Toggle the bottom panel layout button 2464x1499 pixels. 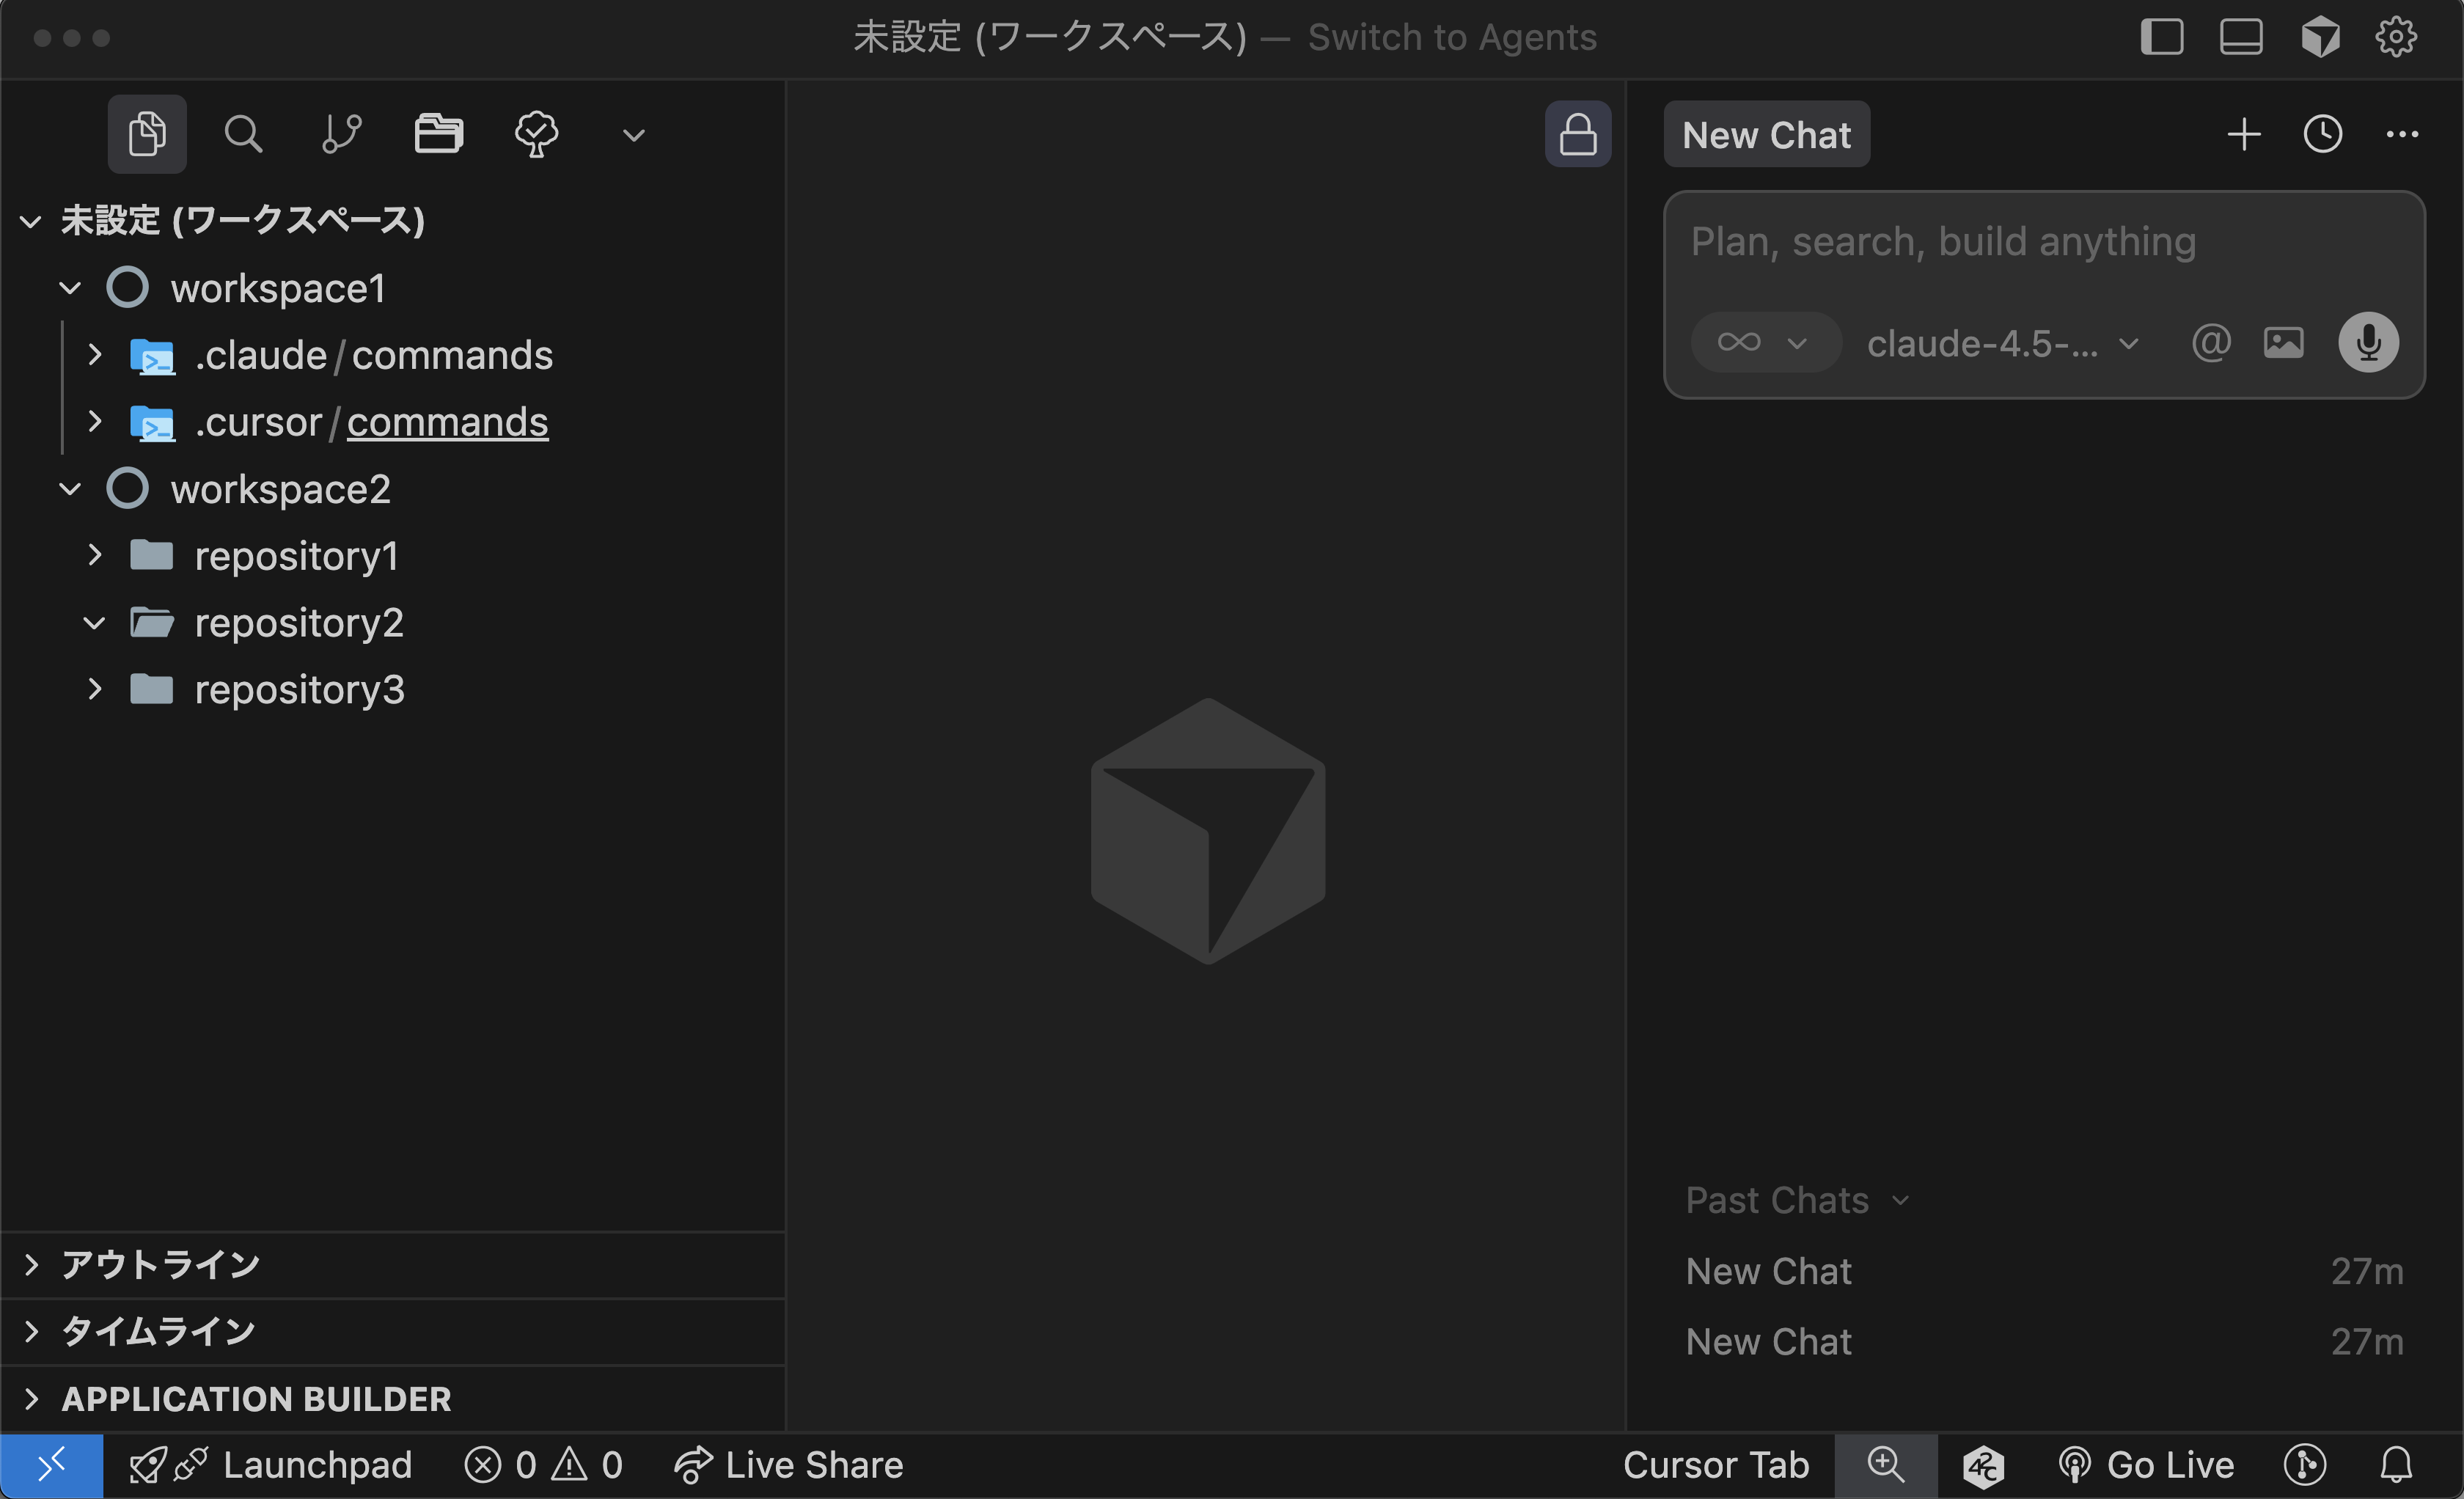coord(2240,38)
